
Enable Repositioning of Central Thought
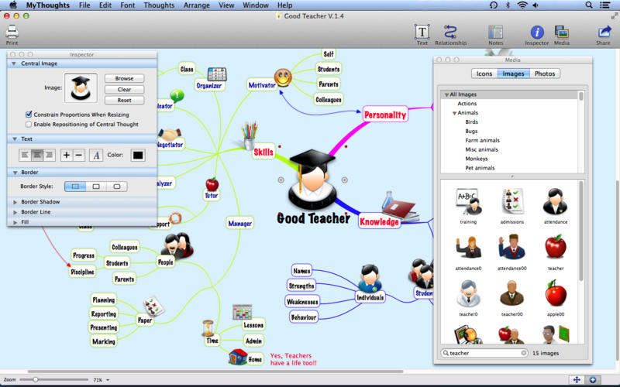[29, 125]
